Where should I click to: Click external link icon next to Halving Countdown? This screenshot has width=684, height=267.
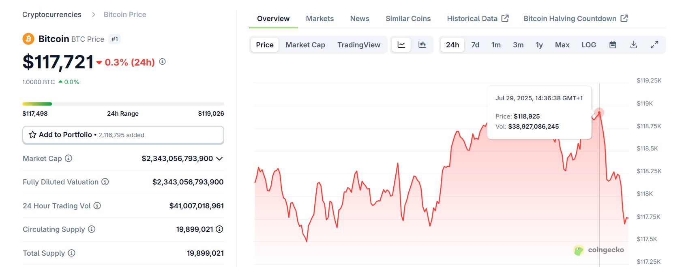(x=624, y=18)
